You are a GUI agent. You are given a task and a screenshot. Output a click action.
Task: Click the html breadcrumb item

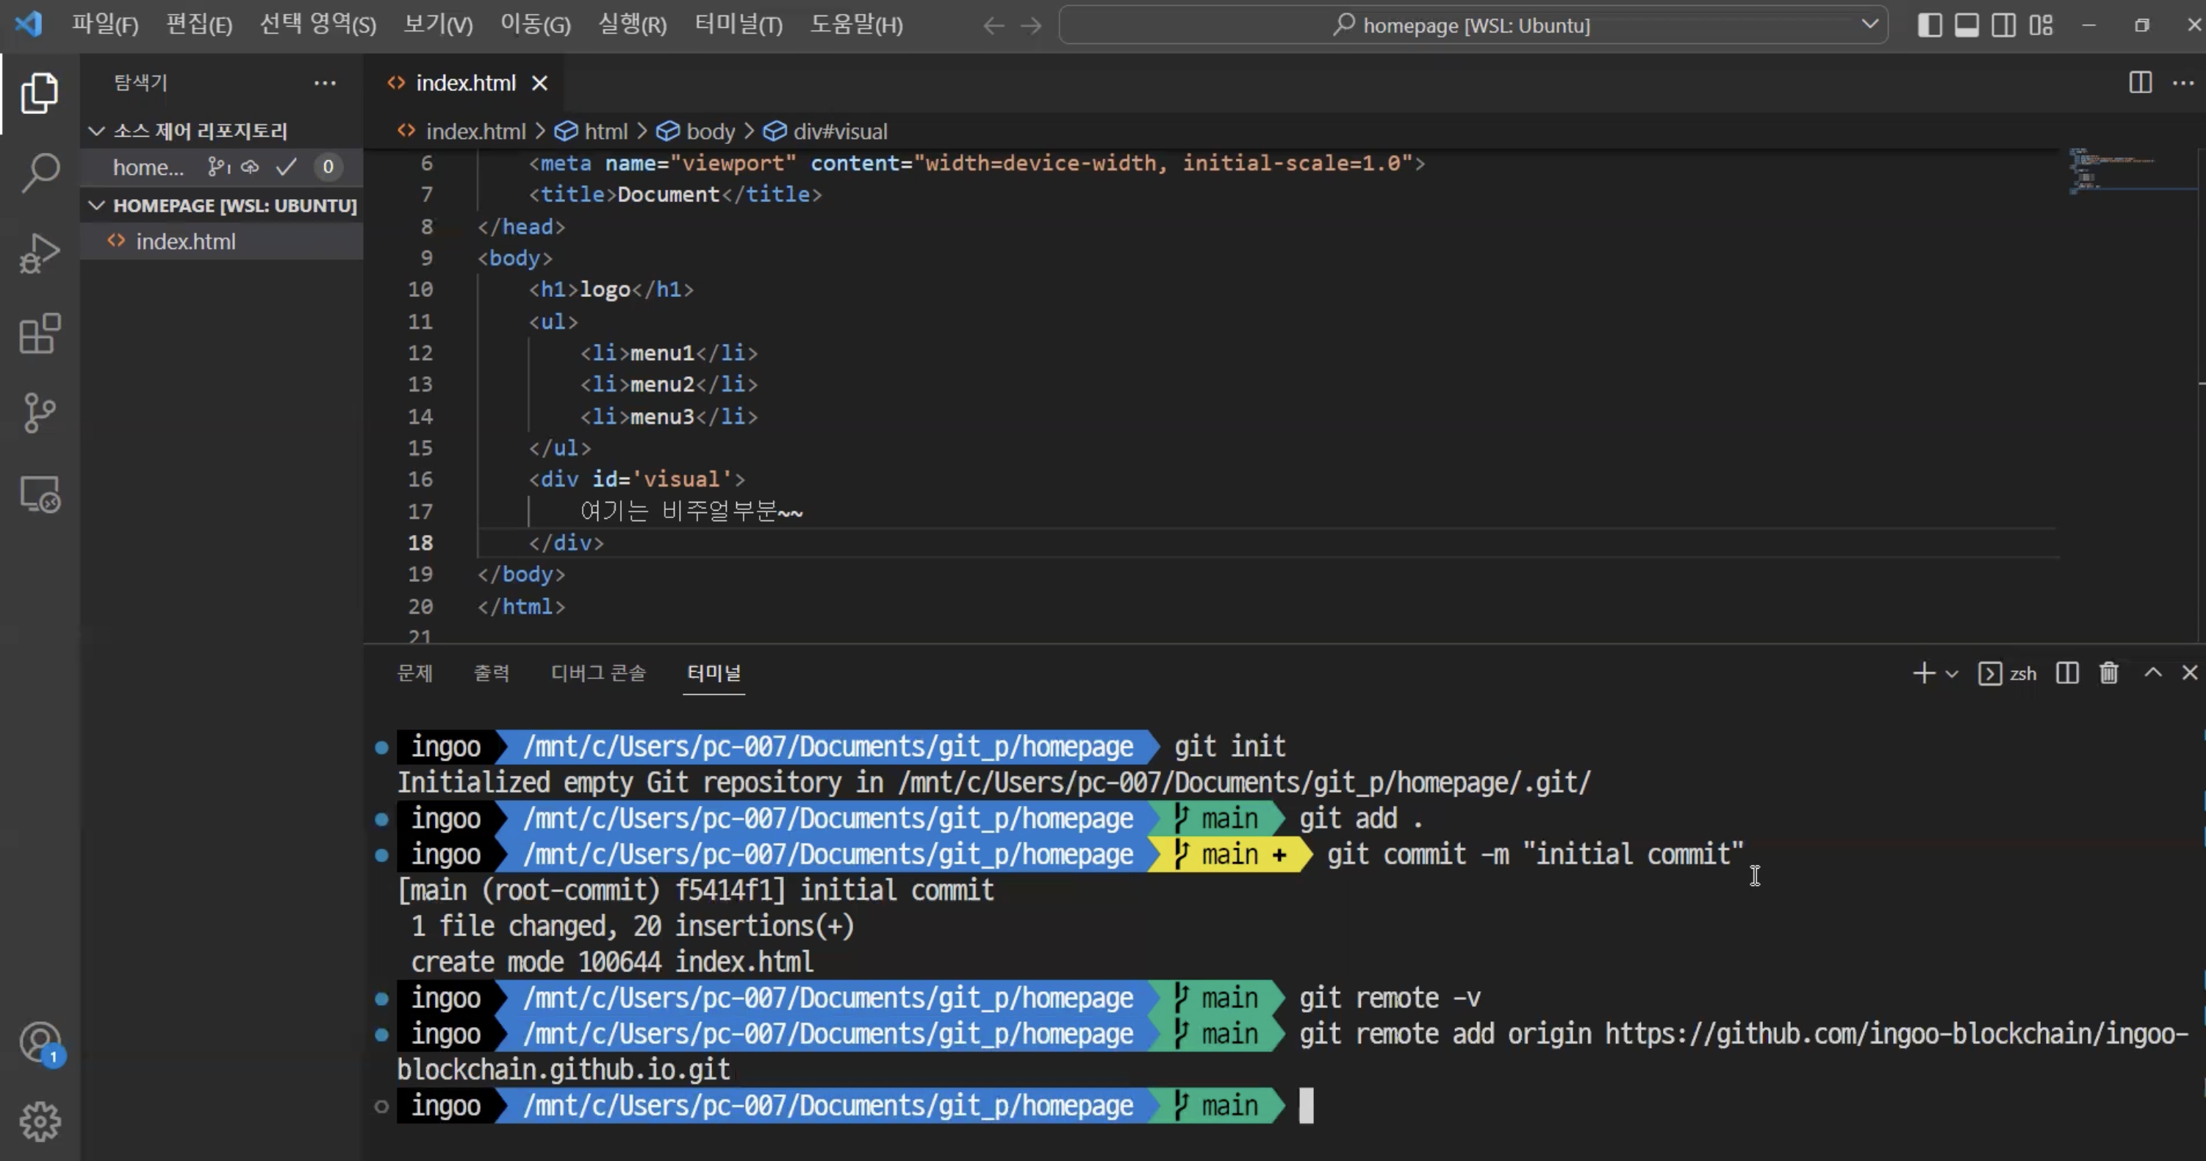click(606, 131)
